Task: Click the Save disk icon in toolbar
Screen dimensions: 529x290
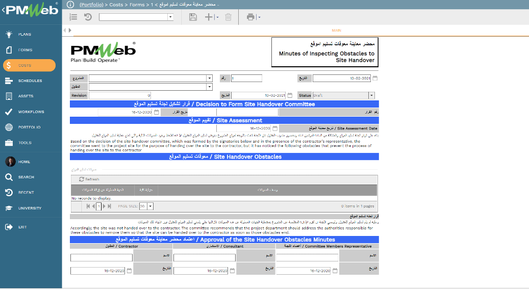Action: [193, 17]
